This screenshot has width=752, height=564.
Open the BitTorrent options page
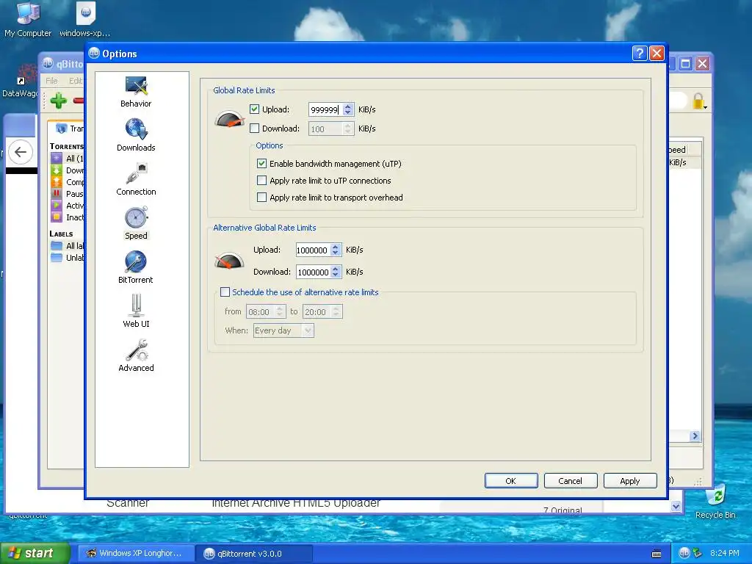coord(136,267)
